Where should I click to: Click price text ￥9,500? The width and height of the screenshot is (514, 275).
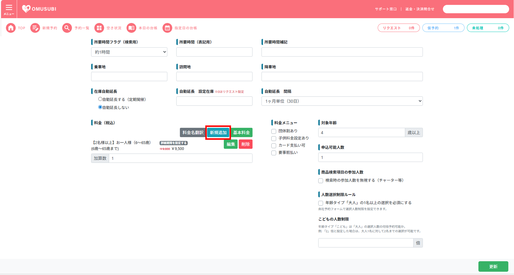pos(178,149)
